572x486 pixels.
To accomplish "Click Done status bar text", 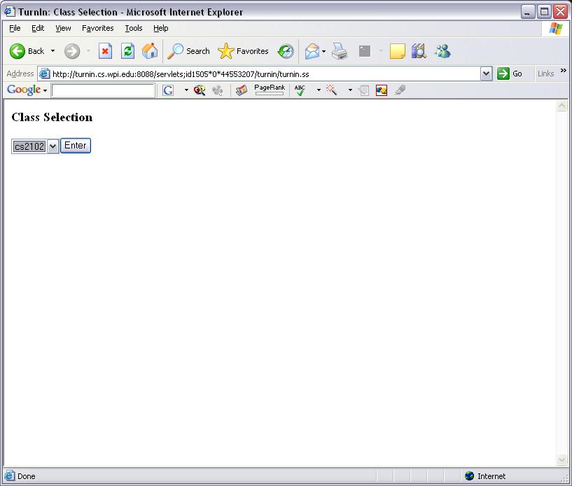I will [x=27, y=476].
